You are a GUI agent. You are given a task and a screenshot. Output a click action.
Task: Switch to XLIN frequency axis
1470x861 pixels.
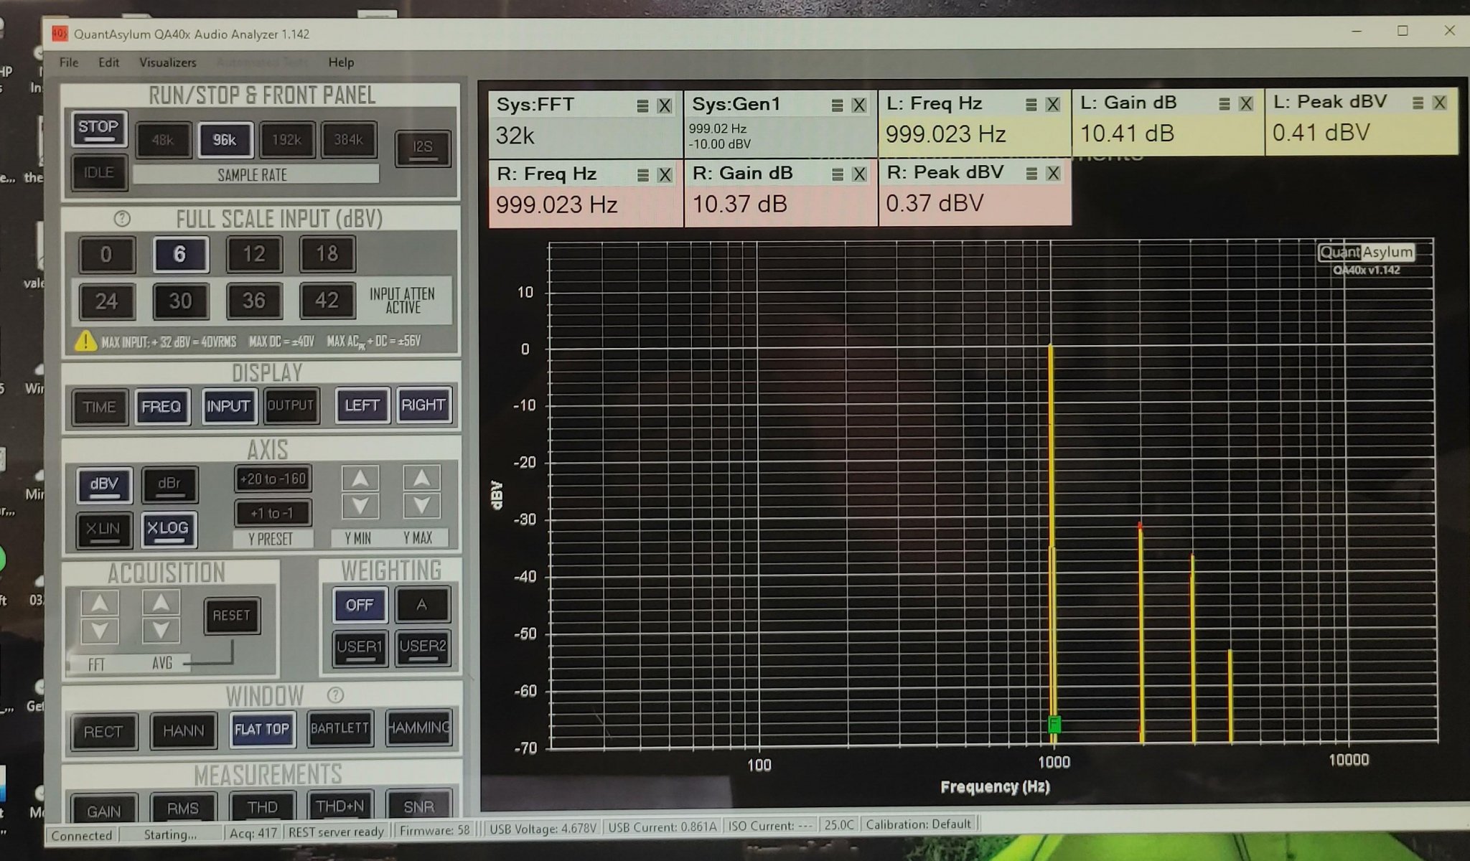[x=103, y=530]
